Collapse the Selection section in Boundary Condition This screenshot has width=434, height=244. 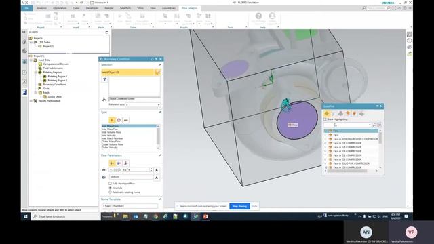[160, 65]
